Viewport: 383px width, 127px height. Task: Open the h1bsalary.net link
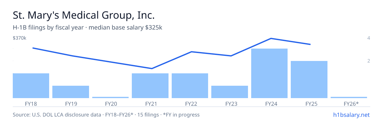click(x=351, y=115)
